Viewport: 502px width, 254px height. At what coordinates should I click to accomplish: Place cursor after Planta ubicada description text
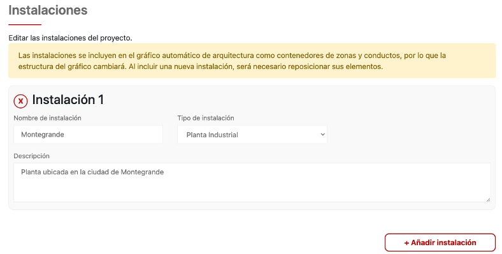[x=164, y=172]
